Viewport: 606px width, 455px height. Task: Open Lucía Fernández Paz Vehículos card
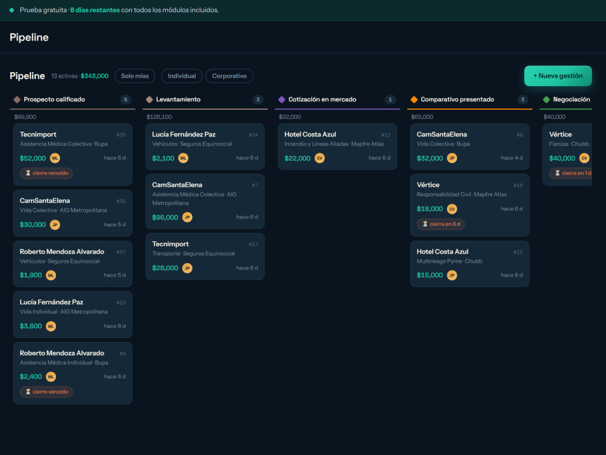pos(205,146)
